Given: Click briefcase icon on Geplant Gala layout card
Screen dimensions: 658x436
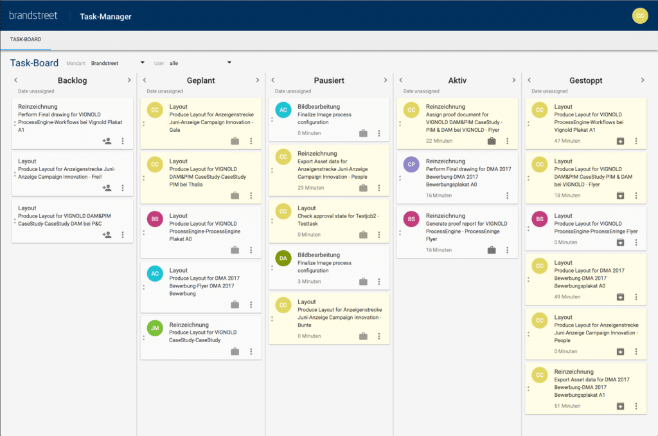Looking at the screenshot, I should [x=235, y=141].
